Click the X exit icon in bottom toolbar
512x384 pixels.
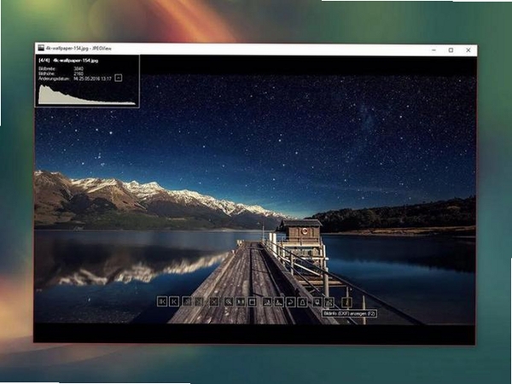214,302
